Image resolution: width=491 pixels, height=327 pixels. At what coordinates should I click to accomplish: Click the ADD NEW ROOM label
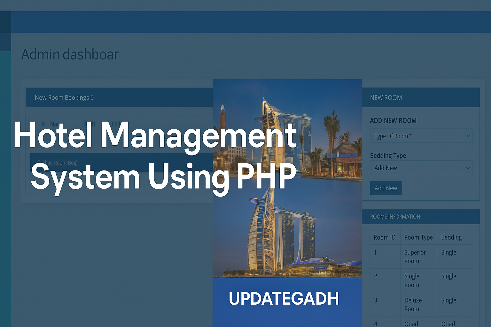coord(393,121)
